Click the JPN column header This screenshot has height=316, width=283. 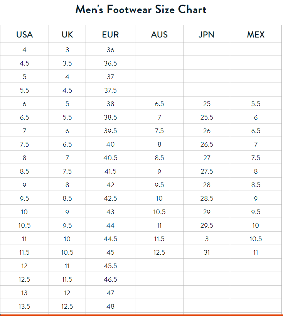[207, 35]
